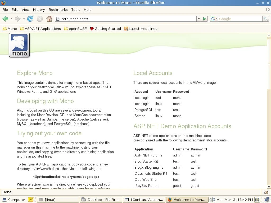Click the volume speaker icon
This screenshot has width=271, height=203.
[212, 200]
